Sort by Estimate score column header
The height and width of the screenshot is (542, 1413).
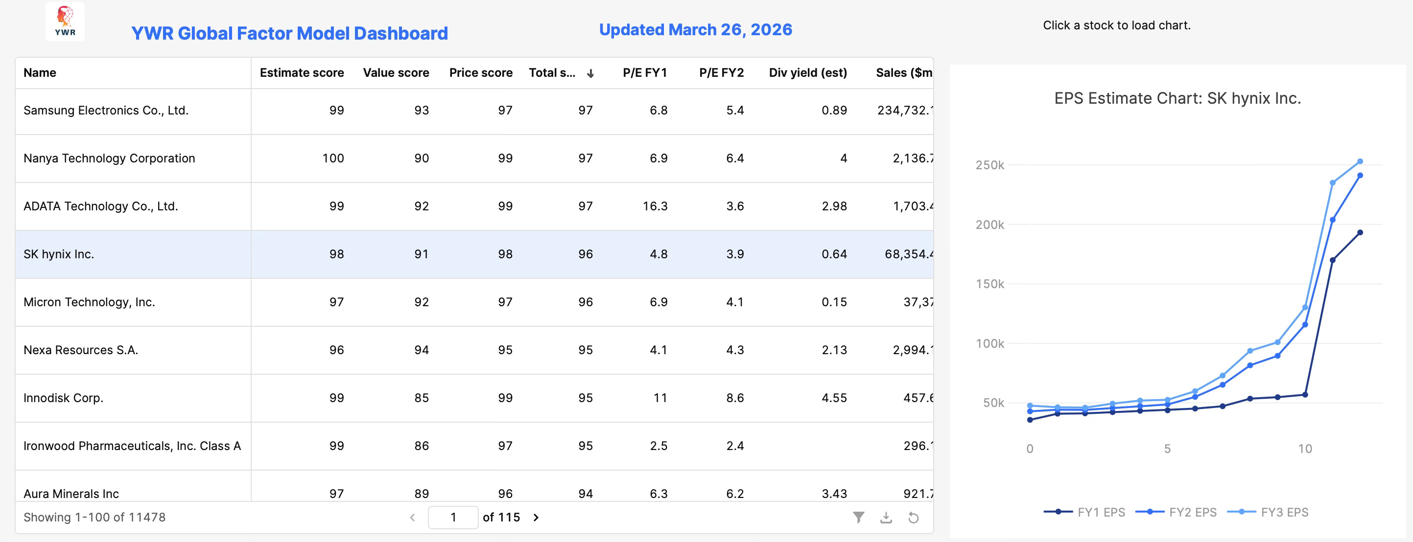[301, 73]
